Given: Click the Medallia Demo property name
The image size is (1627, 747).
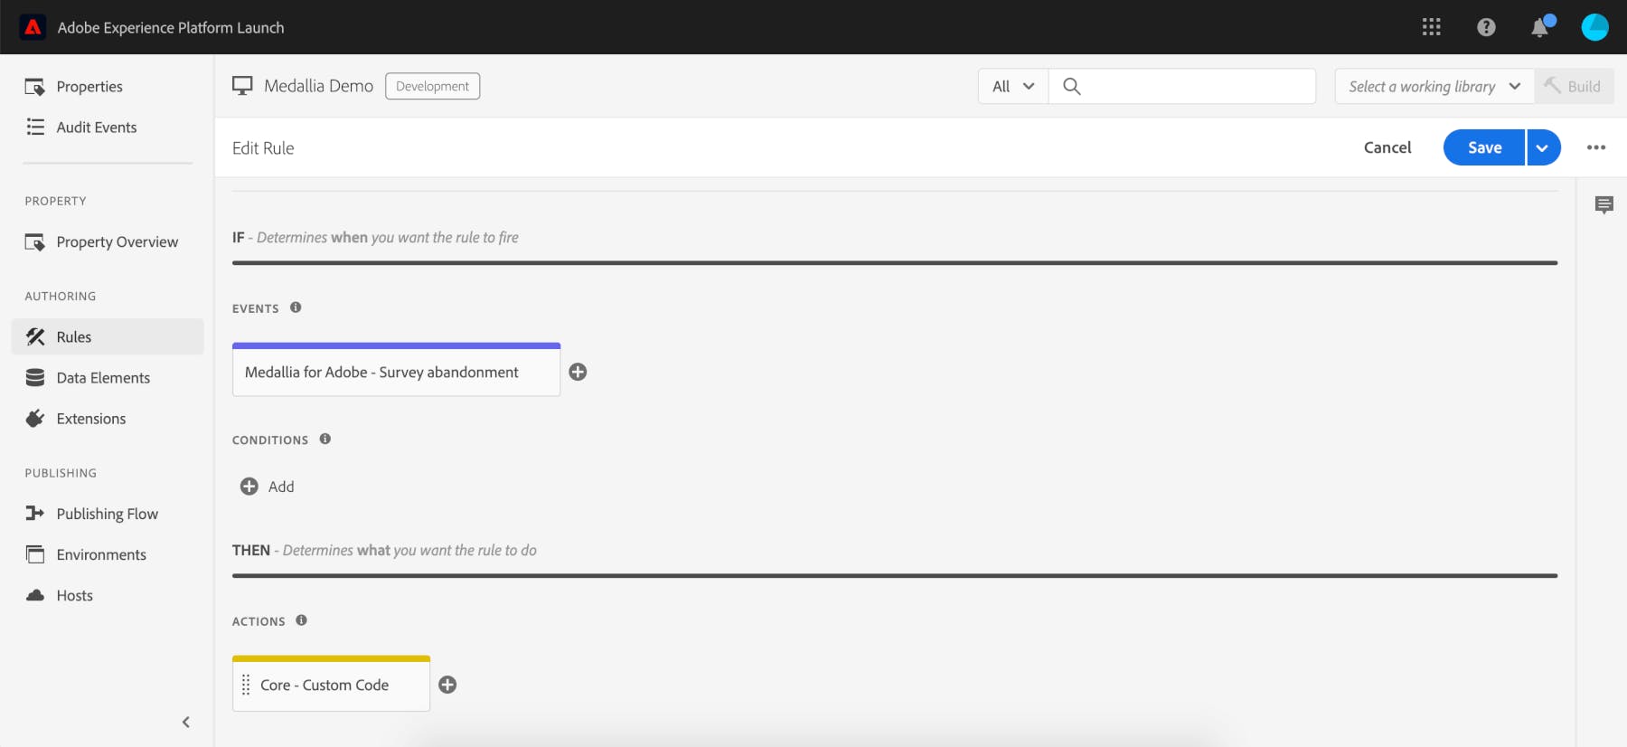Looking at the screenshot, I should click(318, 86).
